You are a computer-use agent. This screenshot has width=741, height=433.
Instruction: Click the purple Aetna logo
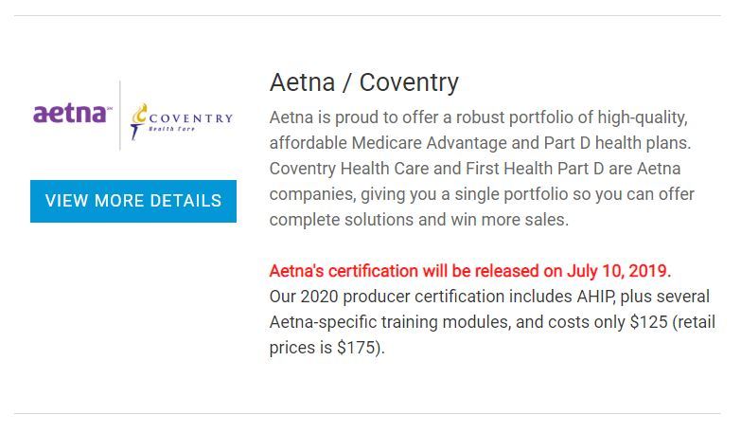72,114
